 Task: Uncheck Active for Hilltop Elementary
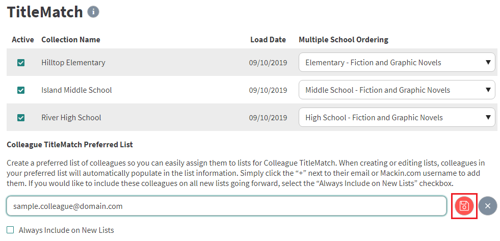21,63
